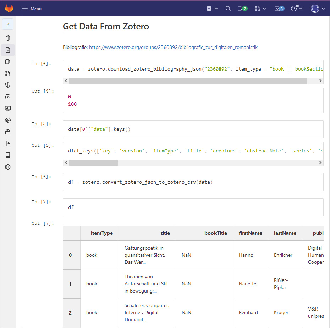The image size is (330, 328).
Task: Expand the help question mark menu
Action: tap(297, 9)
